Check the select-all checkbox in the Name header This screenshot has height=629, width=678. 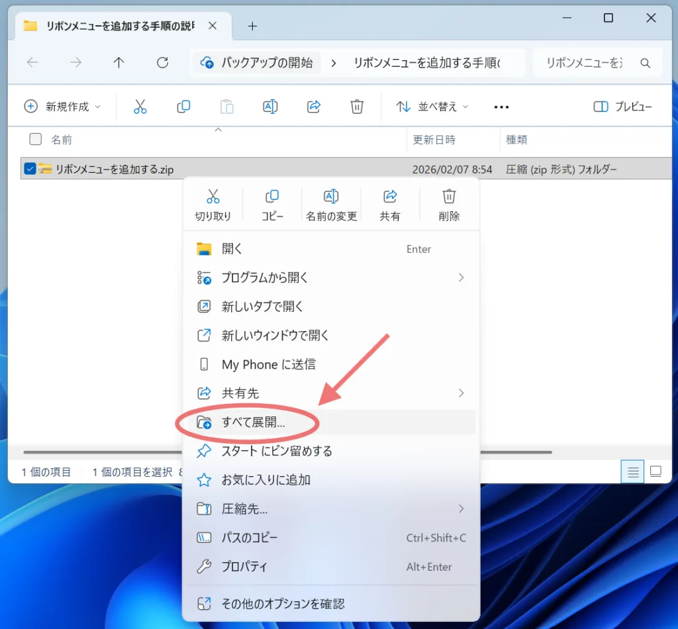(35, 139)
